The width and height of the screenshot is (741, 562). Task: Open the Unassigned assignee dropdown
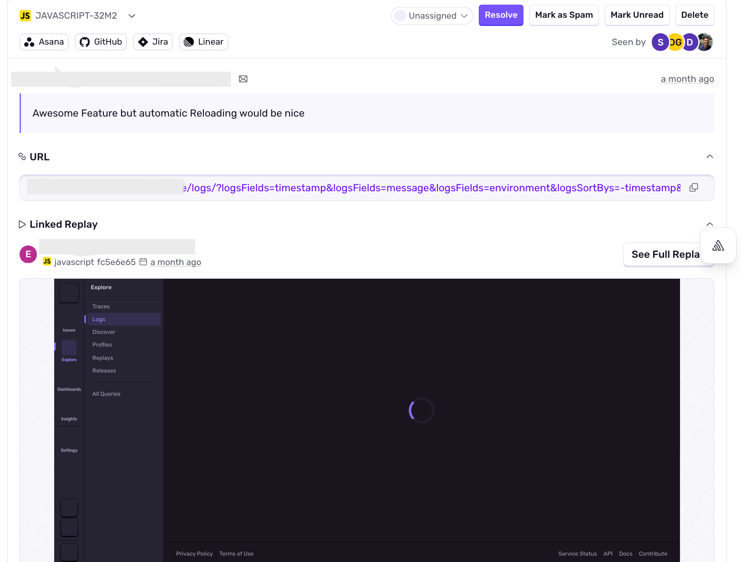(x=431, y=15)
